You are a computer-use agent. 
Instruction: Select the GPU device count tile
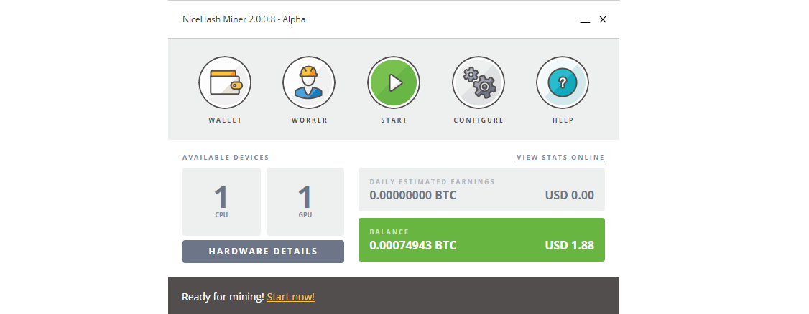tap(305, 201)
